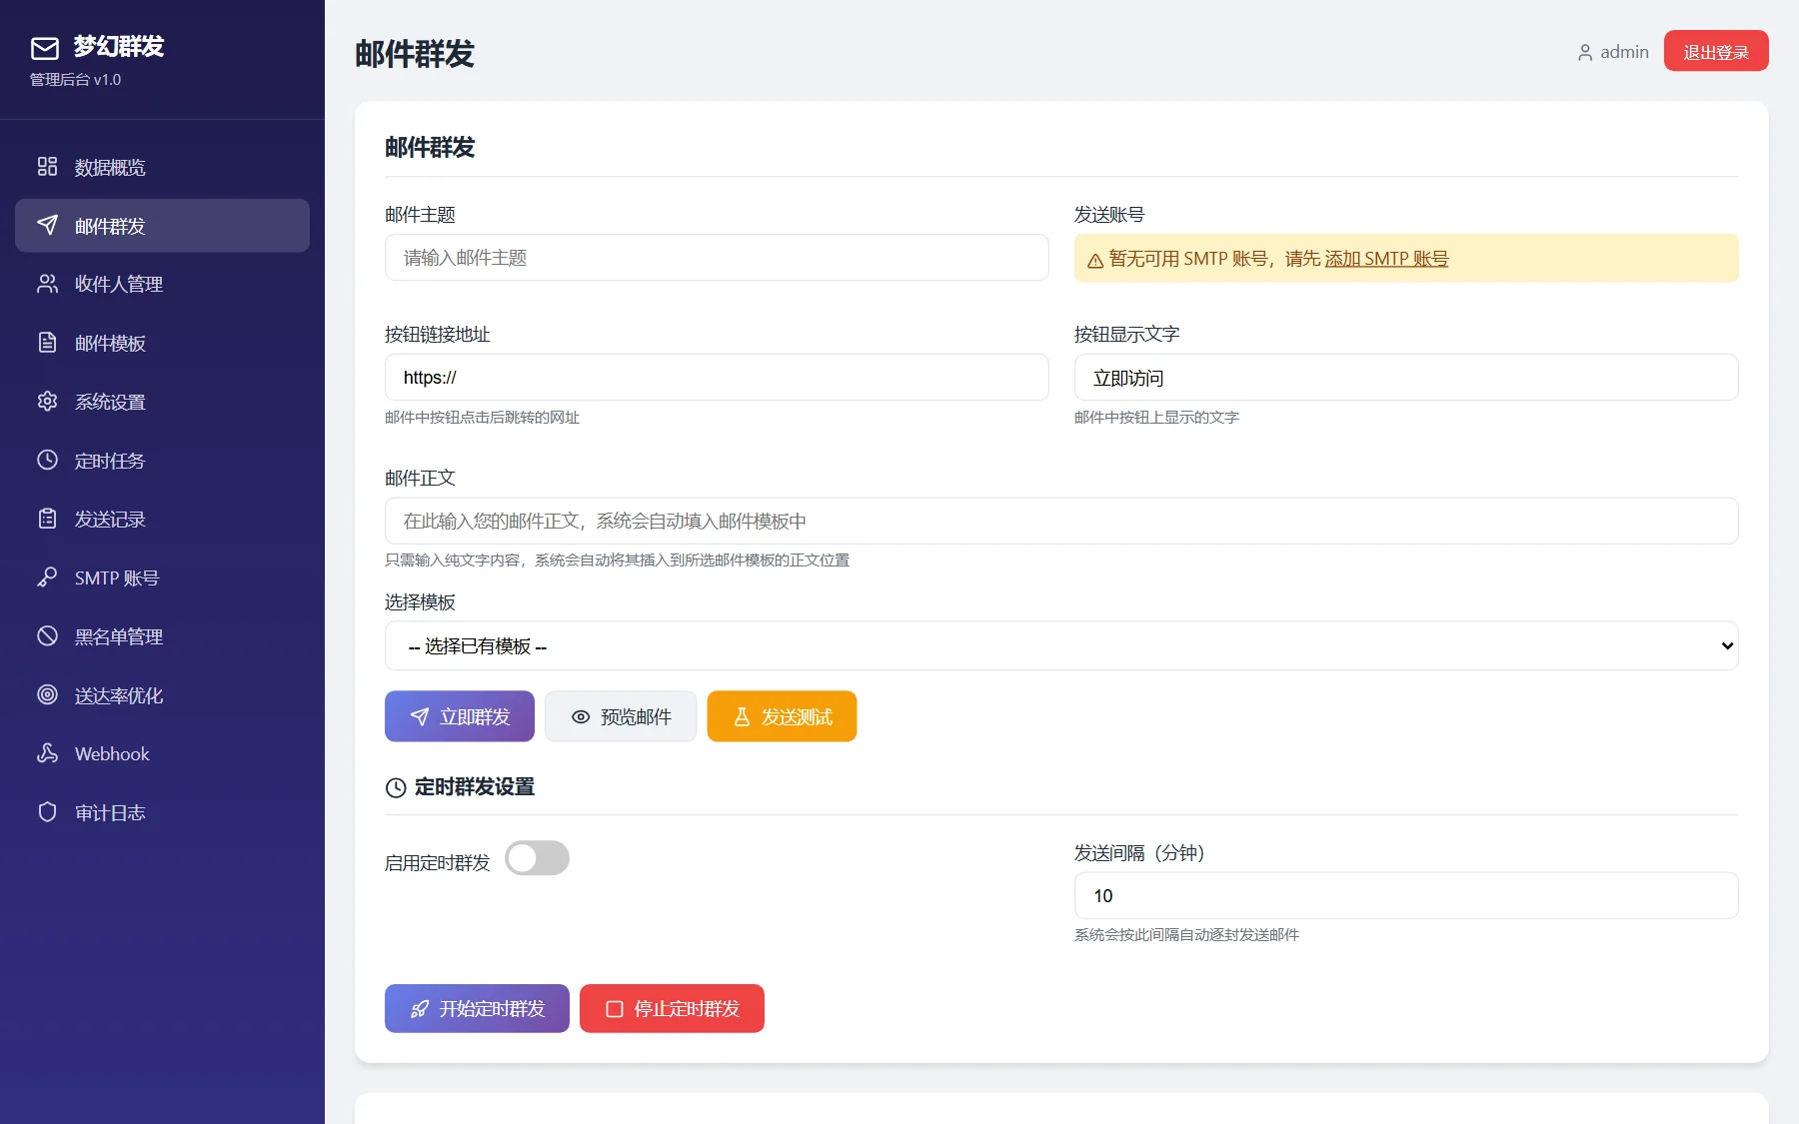Click the key icon for SMTP 账号
This screenshot has height=1124, width=1799.
coord(47,577)
